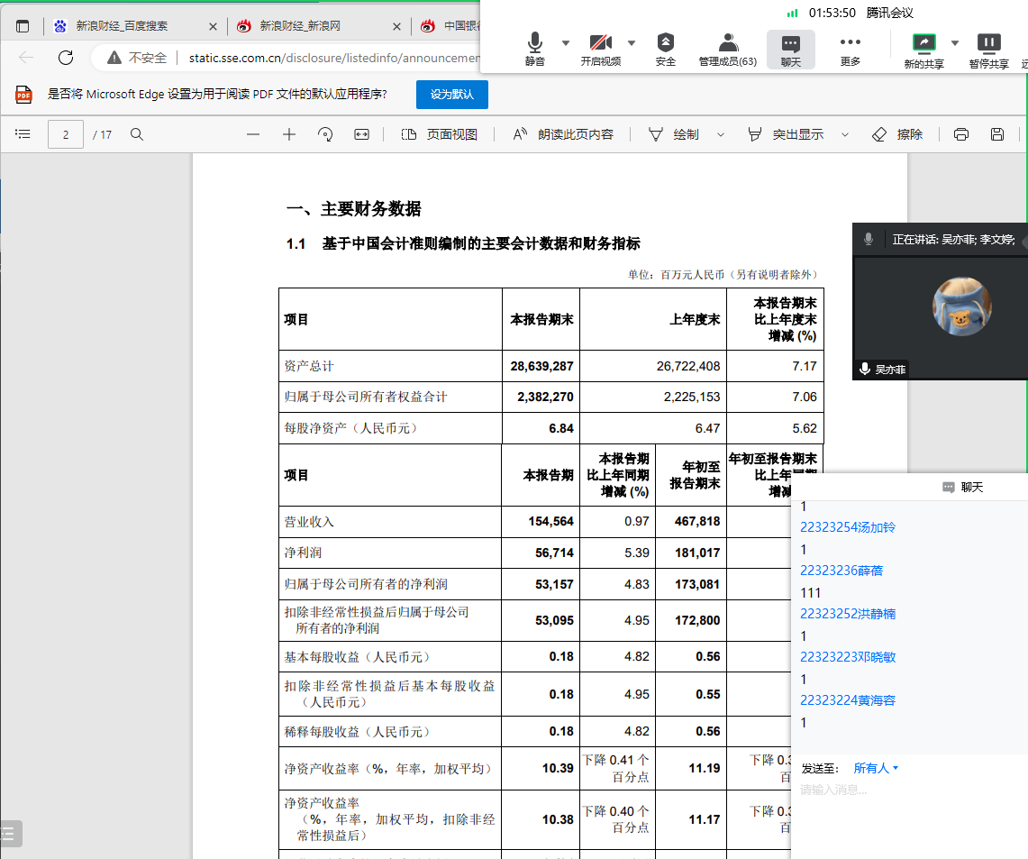Viewport: 1028px width, 859px height.
Task: Open the send-to recipient dropdown
Action: (x=876, y=768)
